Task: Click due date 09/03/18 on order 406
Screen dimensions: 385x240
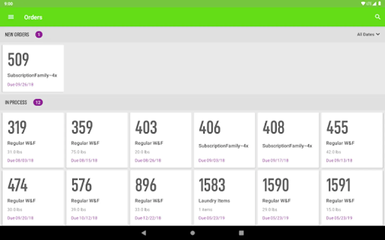Action: pos(211,161)
